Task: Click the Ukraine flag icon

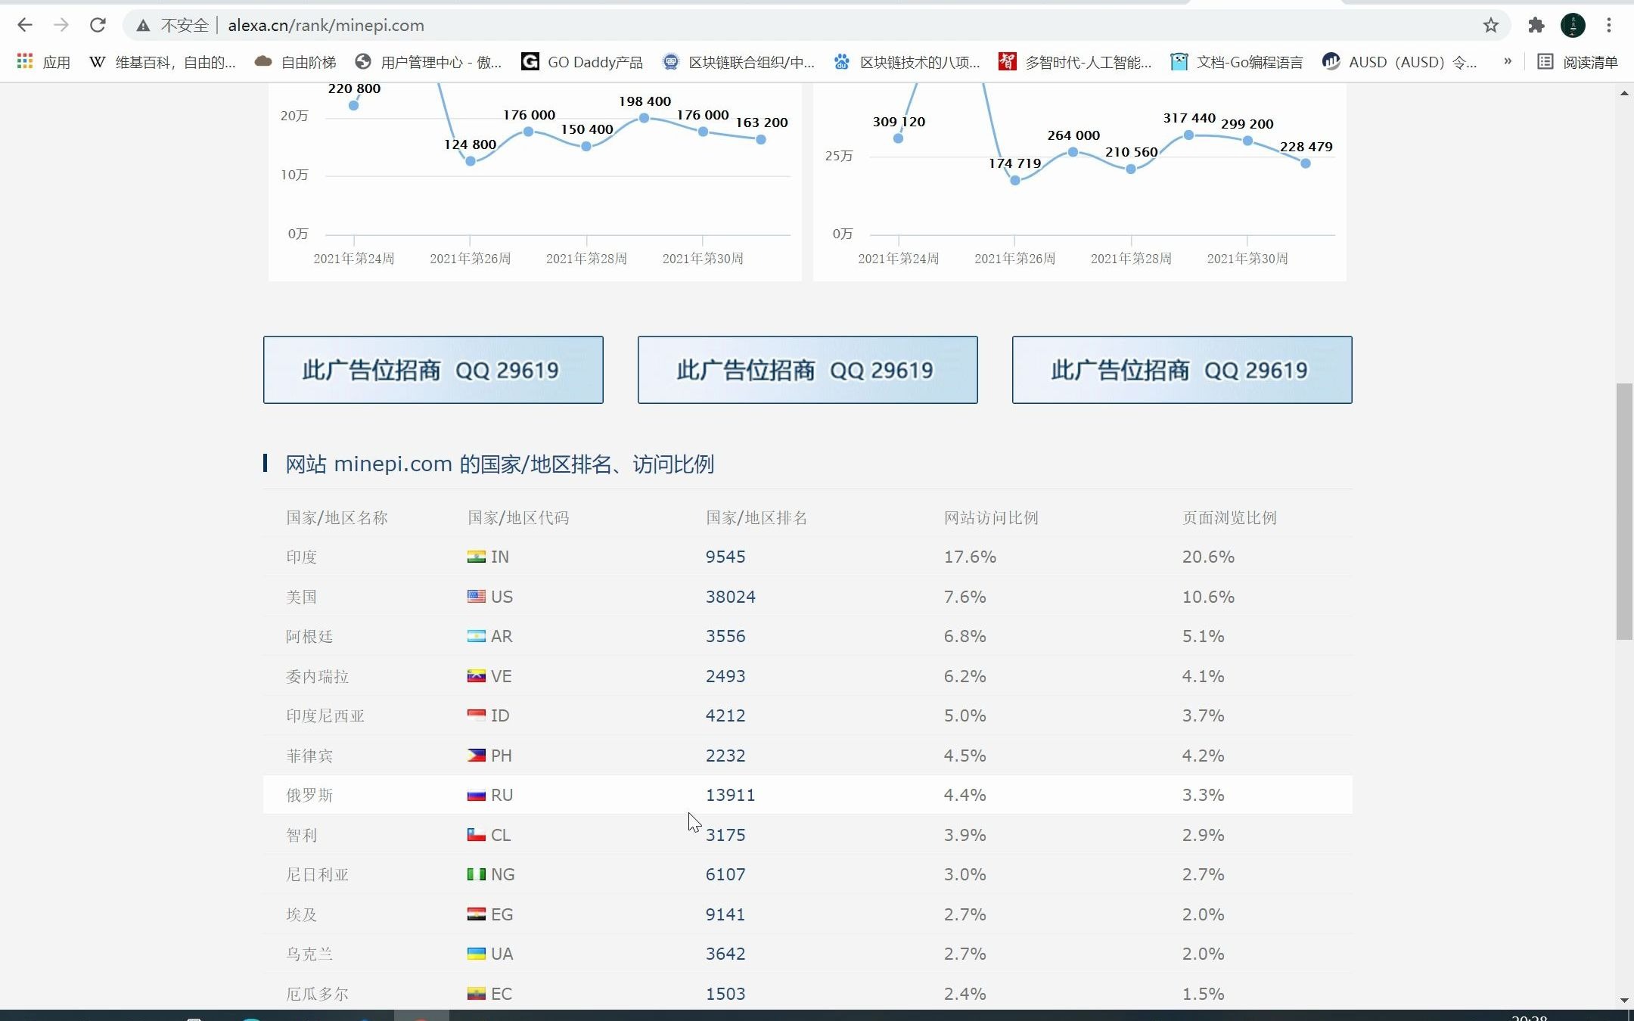Action: [477, 954]
